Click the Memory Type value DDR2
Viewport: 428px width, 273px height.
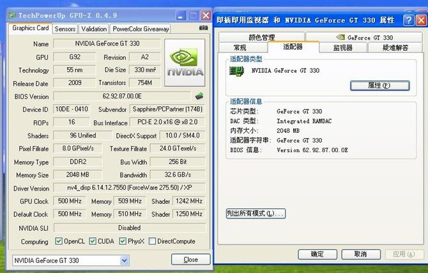[78, 162]
